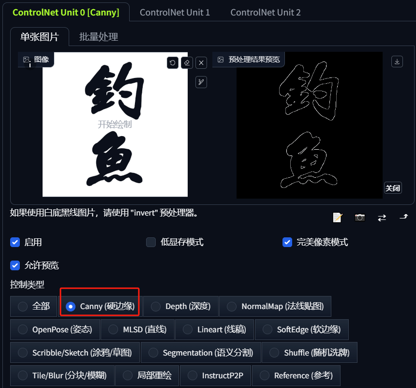Enable the 低显存模式 checkbox

click(151, 242)
